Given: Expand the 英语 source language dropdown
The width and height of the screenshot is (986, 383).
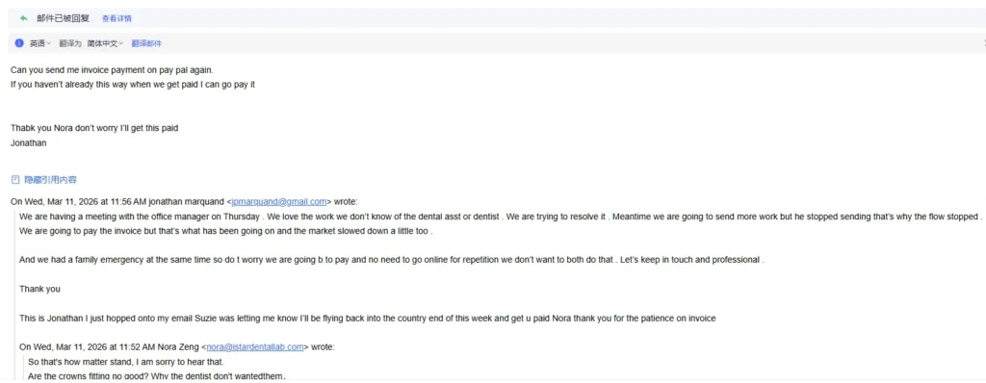Looking at the screenshot, I should tap(40, 43).
